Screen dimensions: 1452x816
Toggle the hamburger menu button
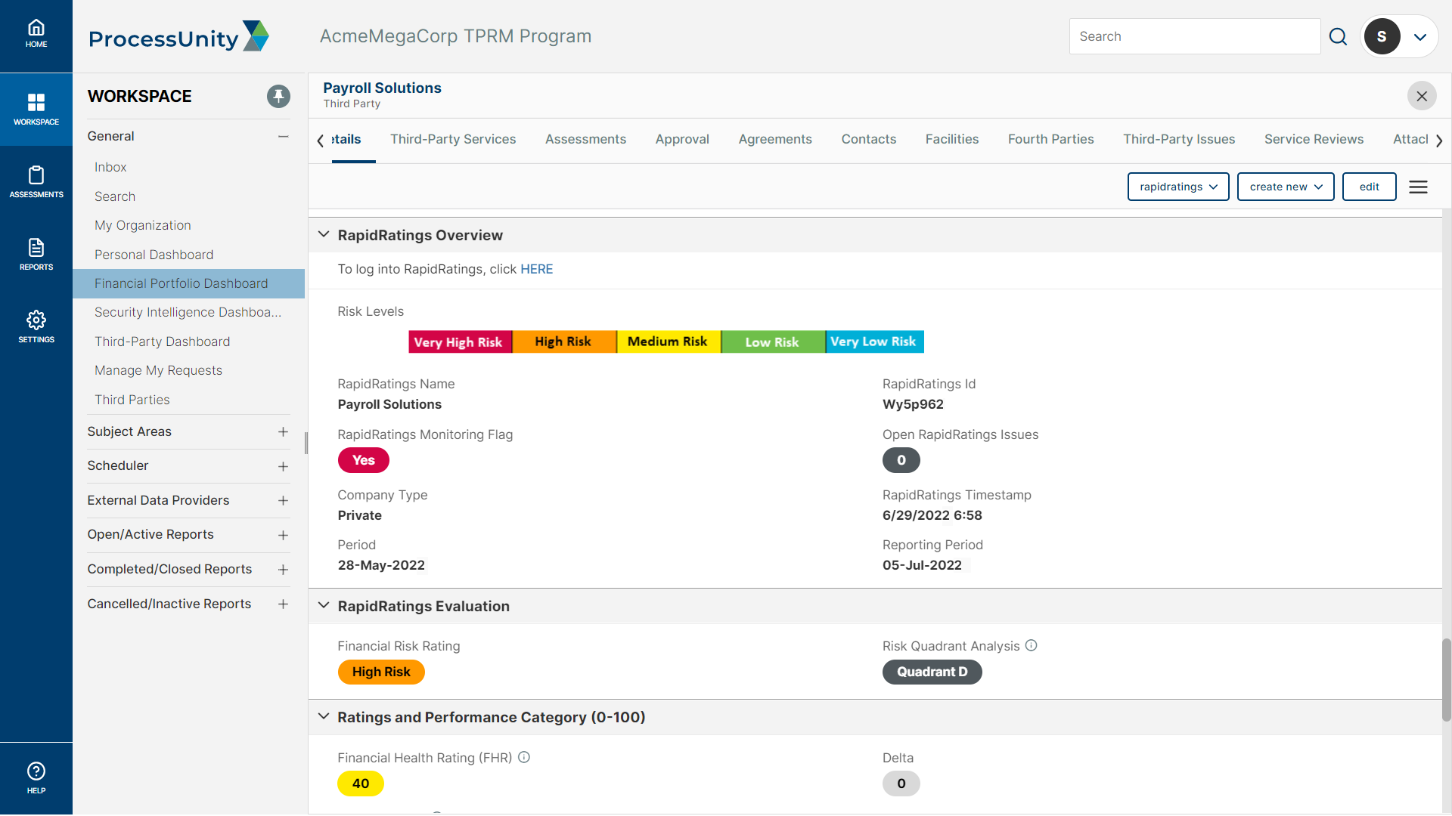(x=1418, y=187)
